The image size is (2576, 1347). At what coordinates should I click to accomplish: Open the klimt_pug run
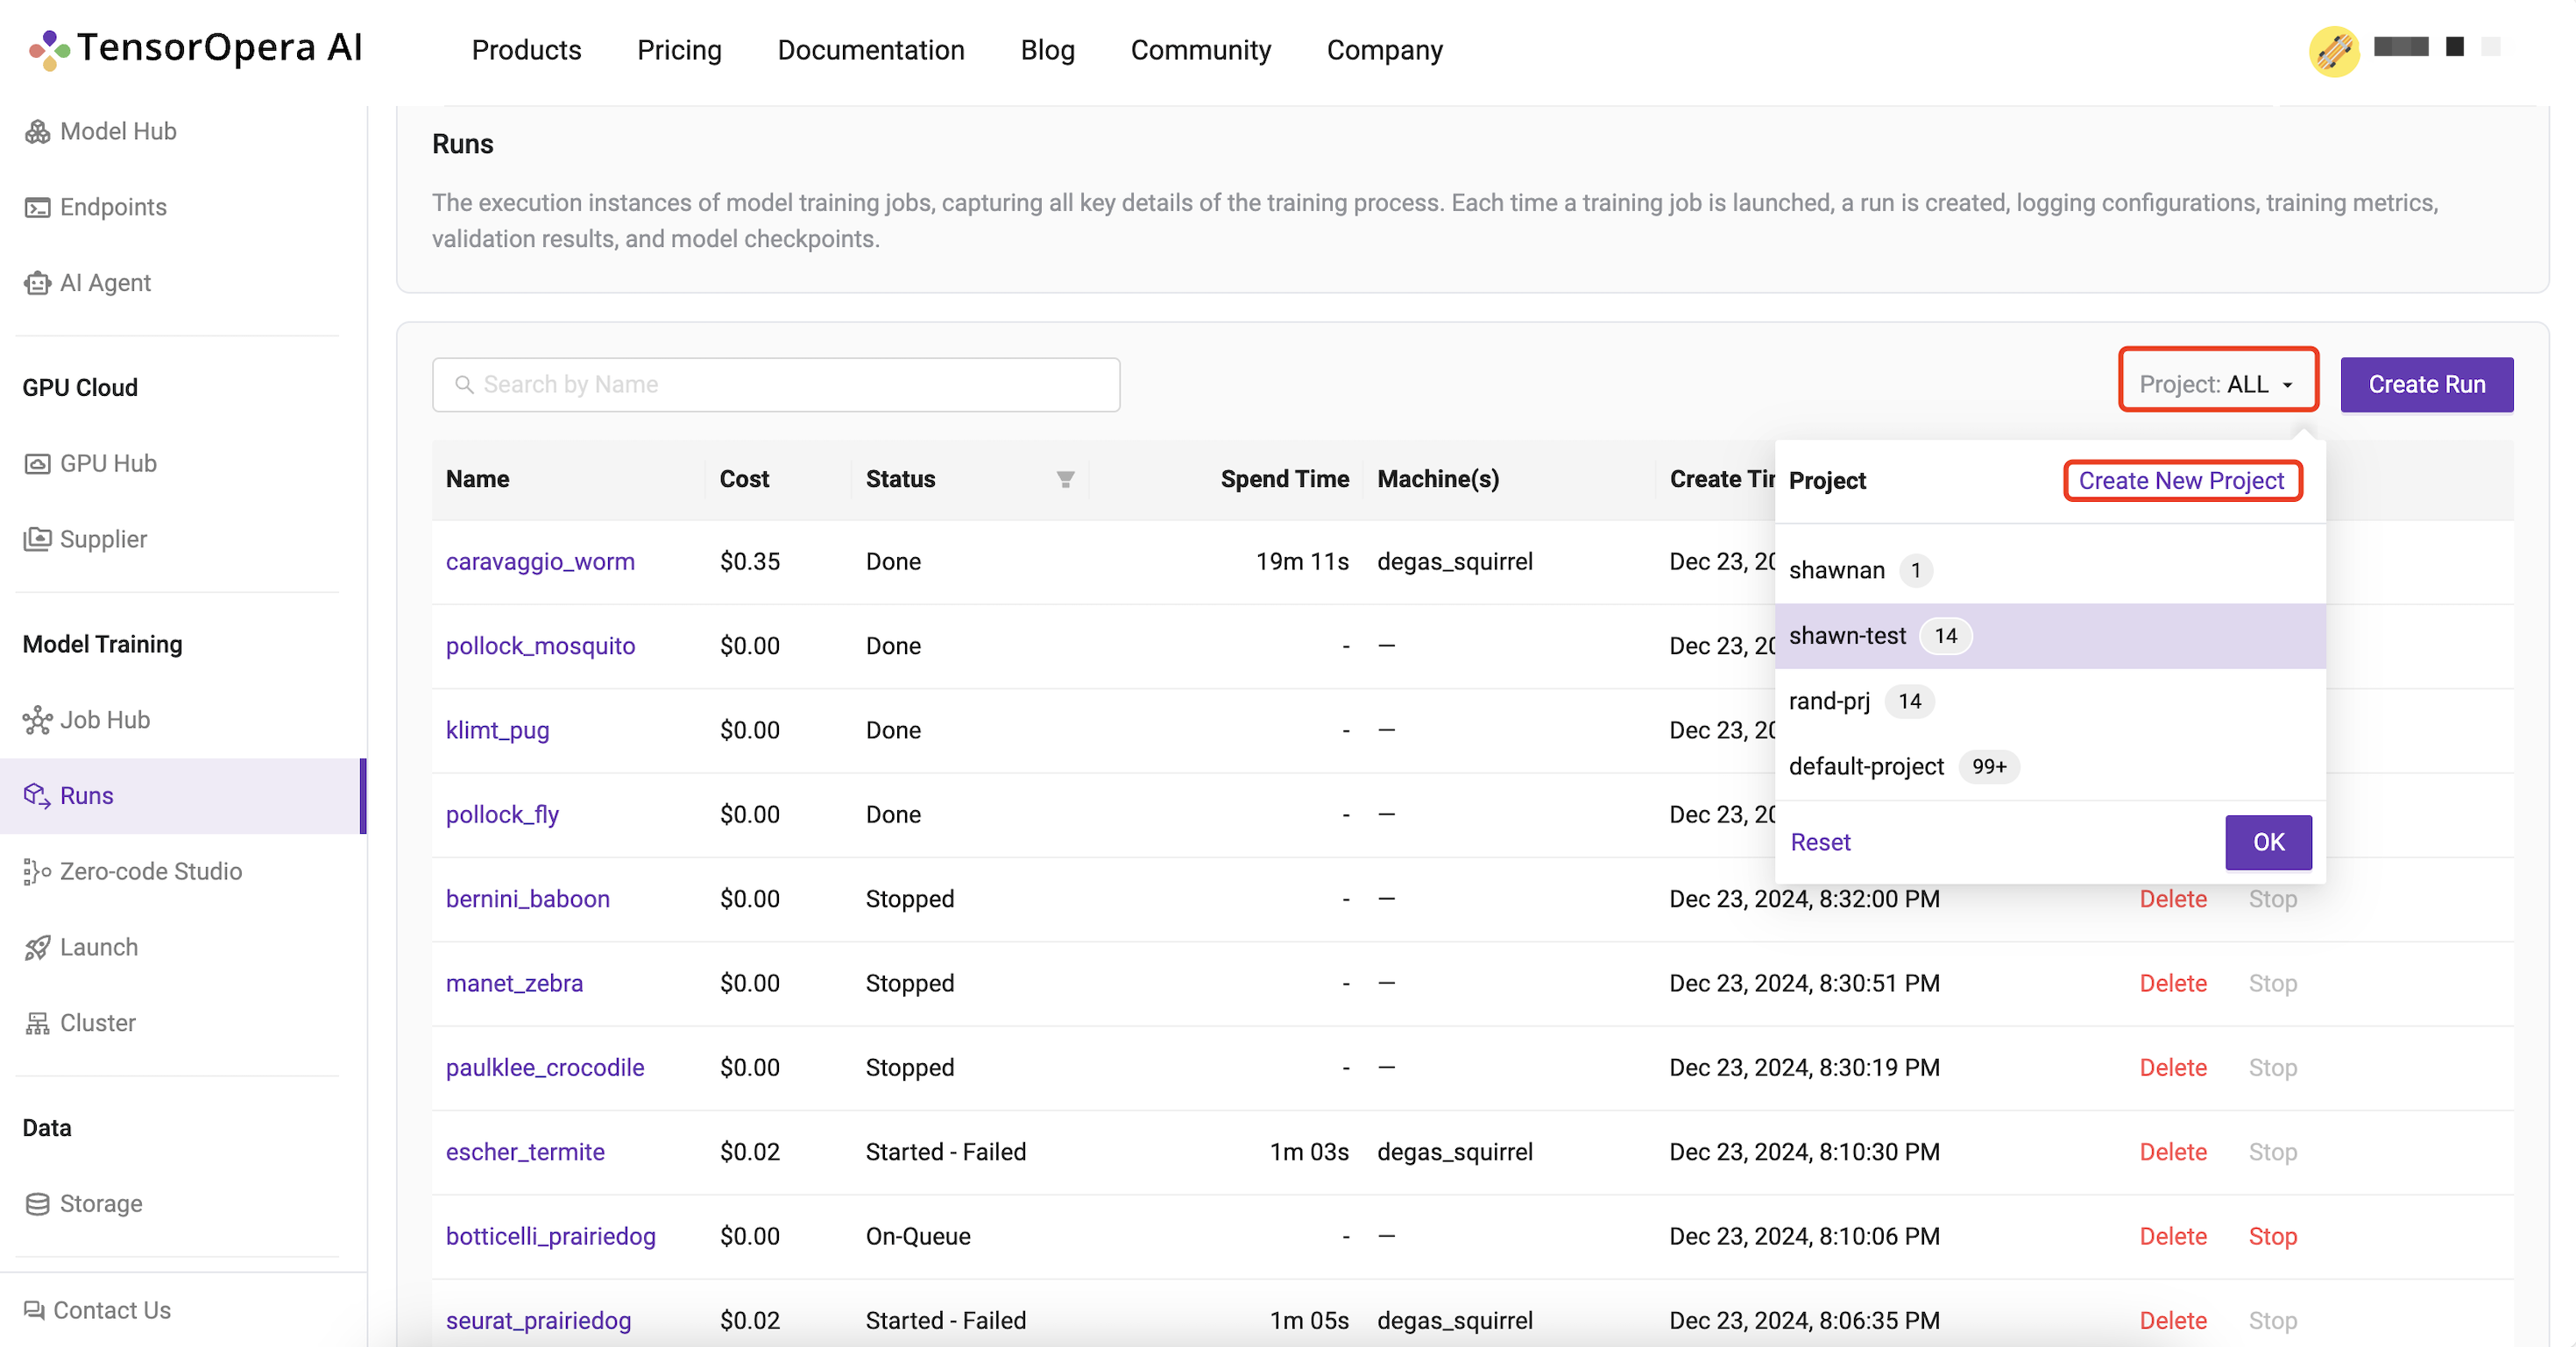coord(497,730)
